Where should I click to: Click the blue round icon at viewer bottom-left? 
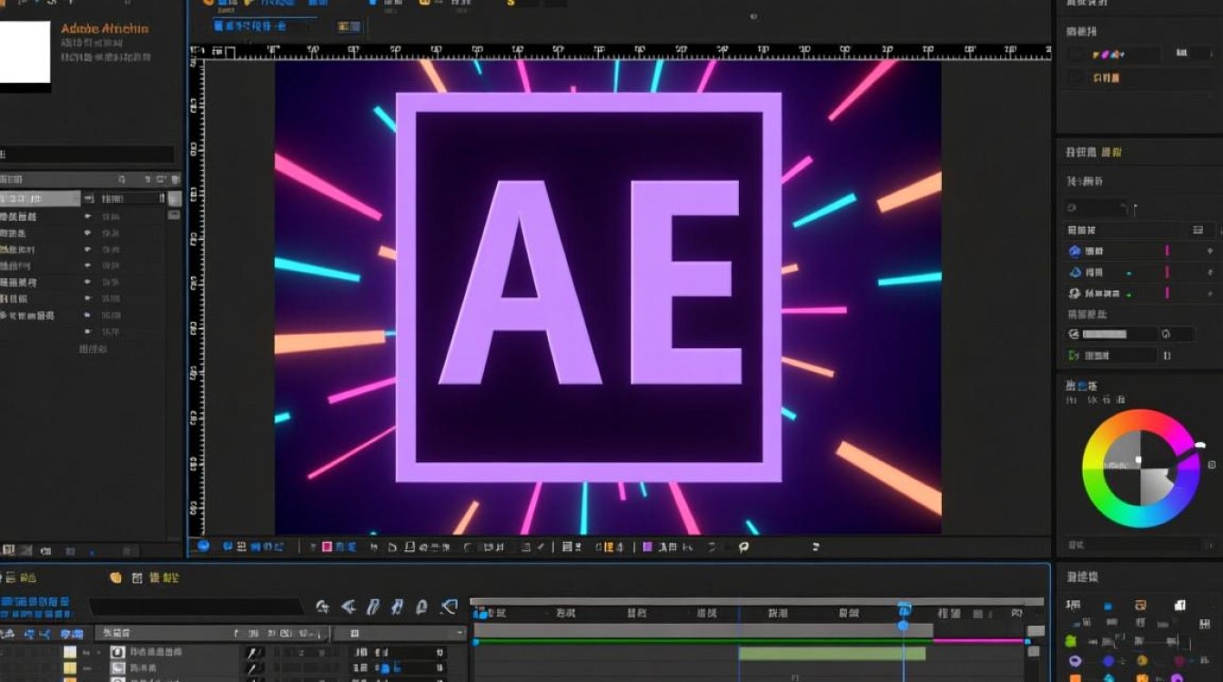[x=204, y=546]
